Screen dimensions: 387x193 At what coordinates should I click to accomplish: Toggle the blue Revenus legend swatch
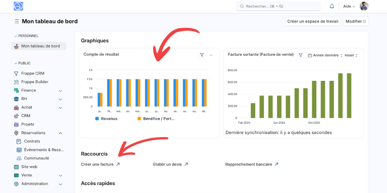point(97,119)
